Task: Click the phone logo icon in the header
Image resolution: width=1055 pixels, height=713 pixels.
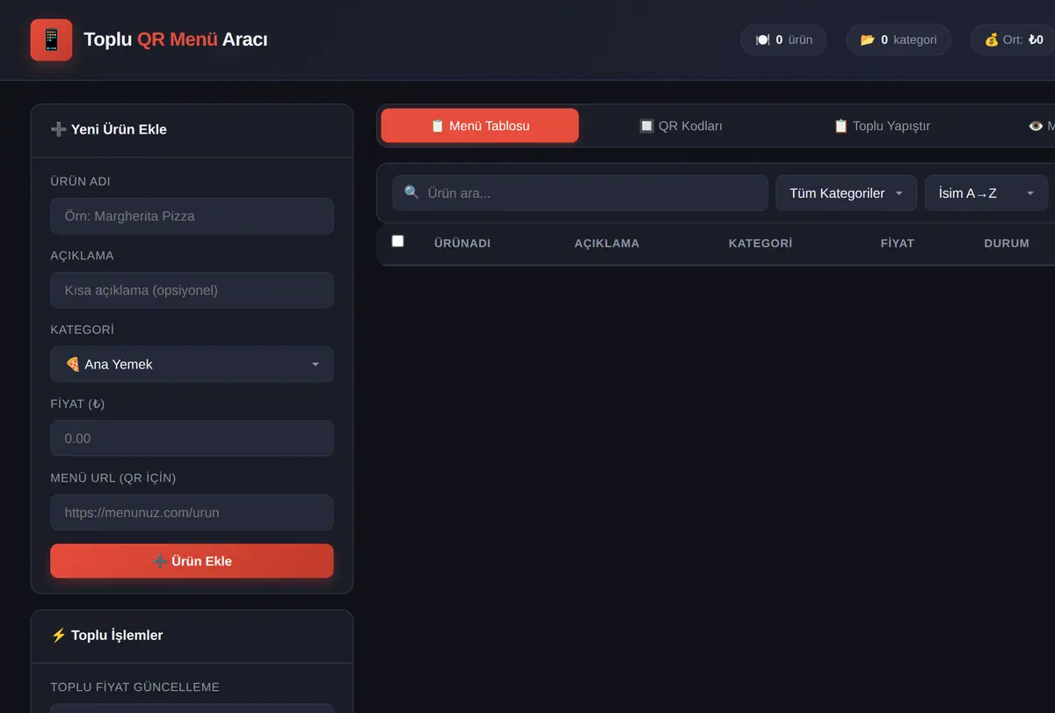Action: tap(51, 40)
